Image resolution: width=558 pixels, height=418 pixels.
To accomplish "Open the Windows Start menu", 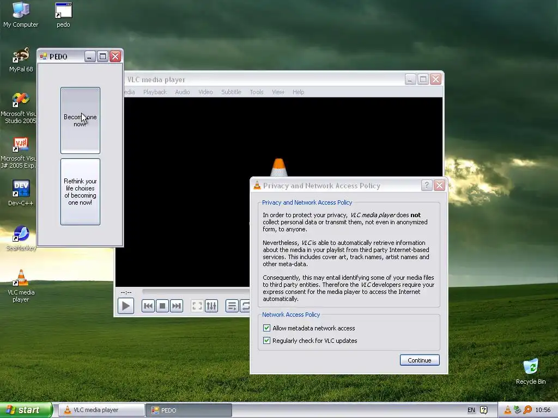I will (26, 410).
